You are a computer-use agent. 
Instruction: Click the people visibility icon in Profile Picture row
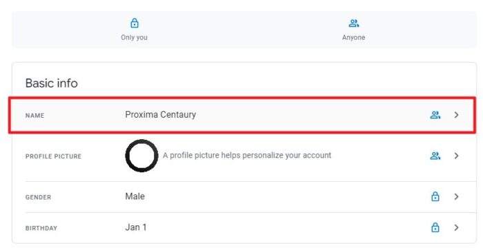point(435,156)
